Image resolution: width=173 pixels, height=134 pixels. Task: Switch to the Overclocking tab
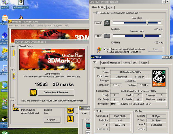[99, 7]
